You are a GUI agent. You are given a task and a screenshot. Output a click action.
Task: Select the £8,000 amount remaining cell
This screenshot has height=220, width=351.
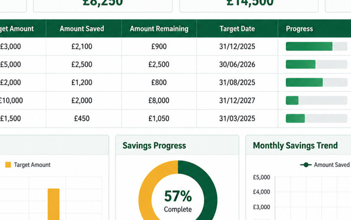click(159, 101)
